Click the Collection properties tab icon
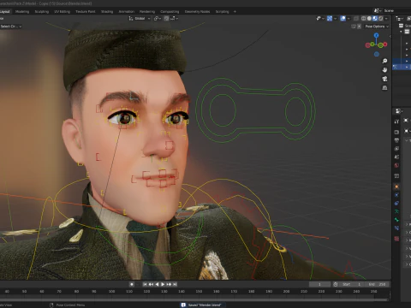Screen dimensions: 411x308 pyautogui.click(x=396, y=176)
